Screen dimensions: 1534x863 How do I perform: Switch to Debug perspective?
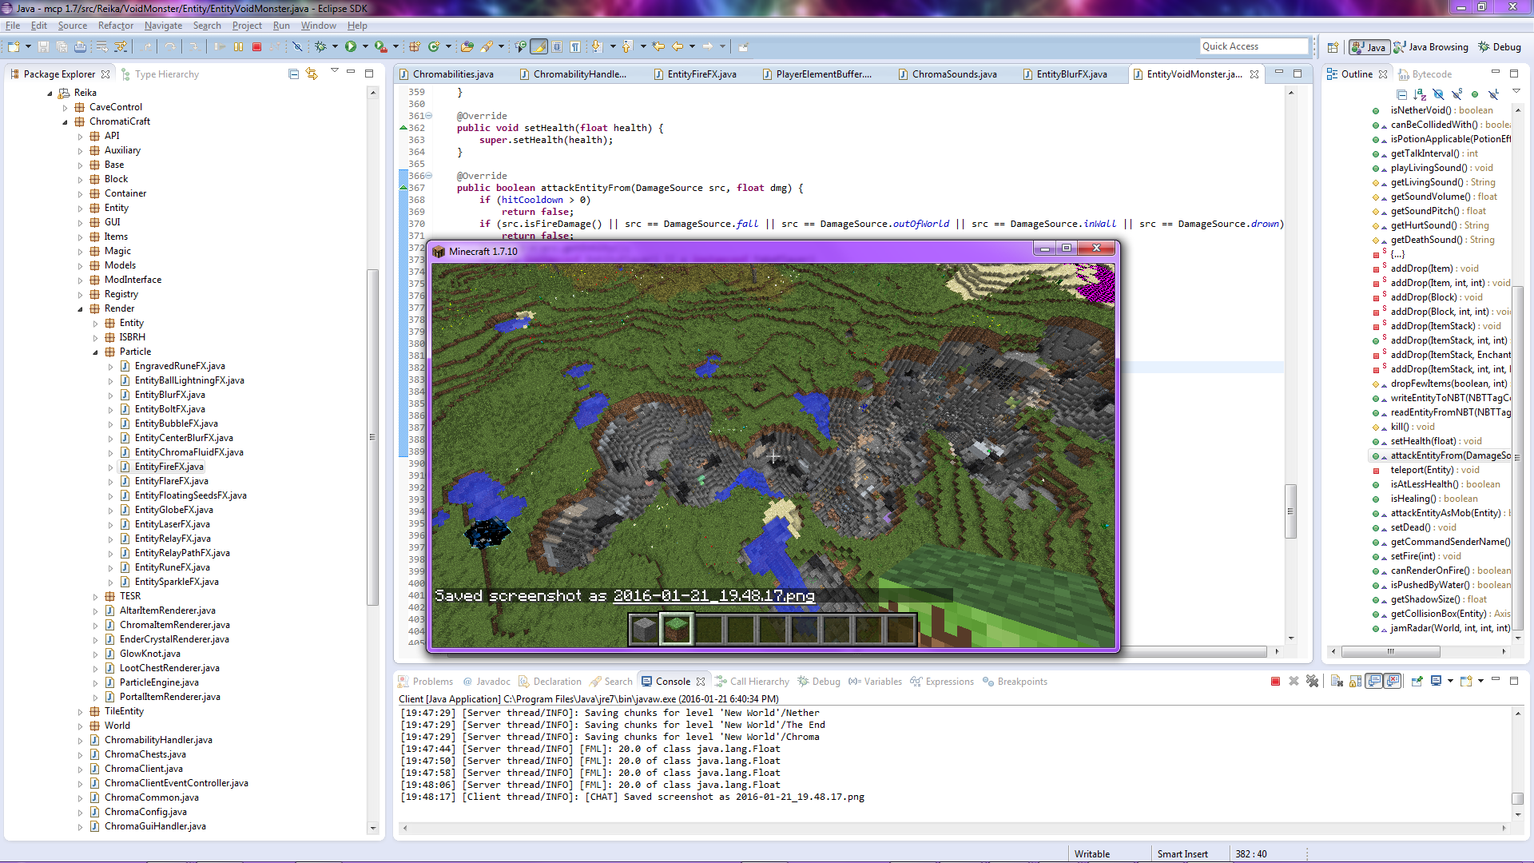(1500, 47)
